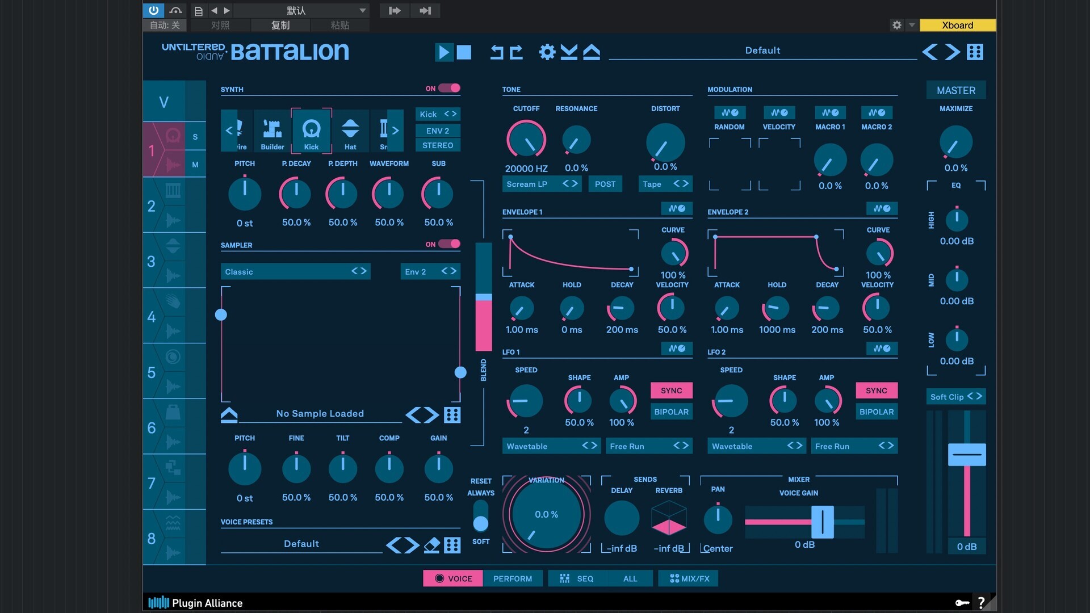This screenshot has width=1090, height=613.
Task: Open LFO 2 modulation assign icon
Action: click(x=882, y=348)
